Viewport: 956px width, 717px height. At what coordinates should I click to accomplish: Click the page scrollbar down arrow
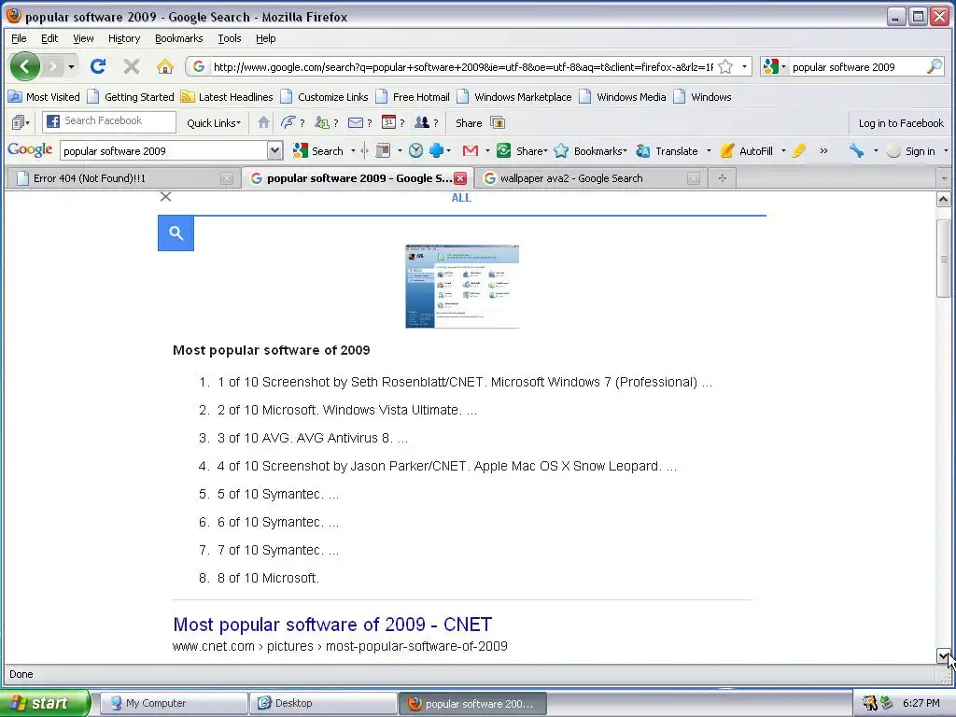point(943,656)
